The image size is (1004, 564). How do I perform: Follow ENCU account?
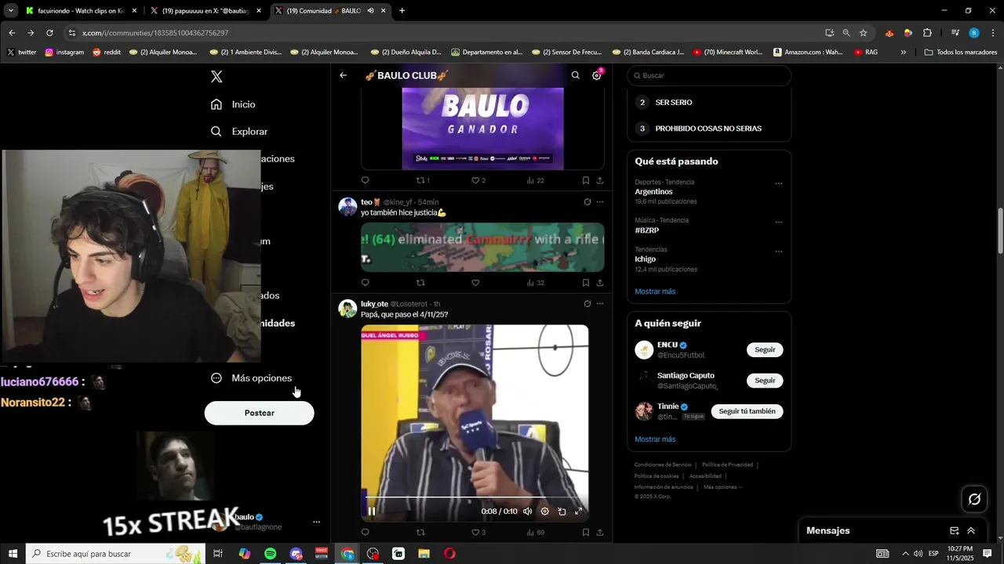pos(765,350)
